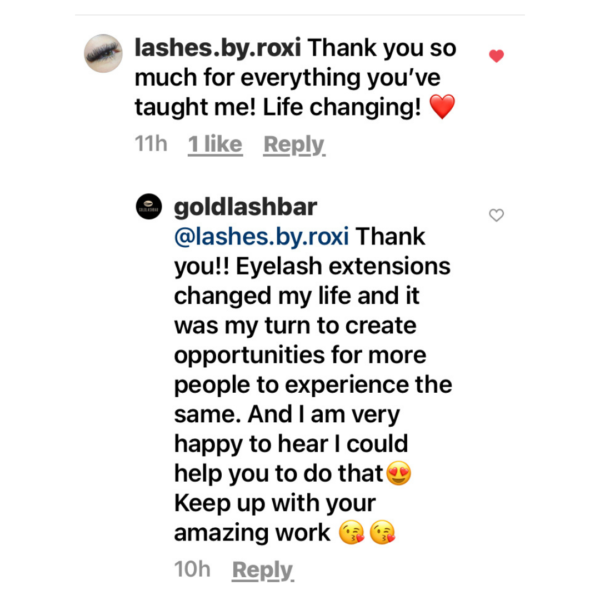The image size is (600, 600).
Task: Click the lashes.by.roxi username at top
Action: 218,48
